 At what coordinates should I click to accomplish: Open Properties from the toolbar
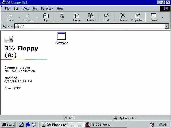pos(137,17)
